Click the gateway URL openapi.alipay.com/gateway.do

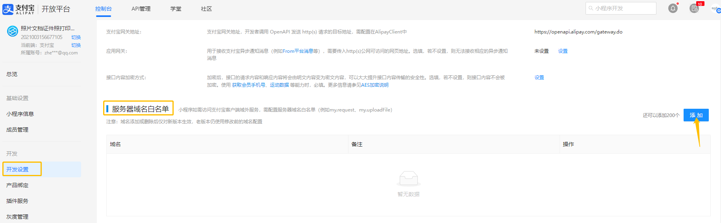[578, 32]
